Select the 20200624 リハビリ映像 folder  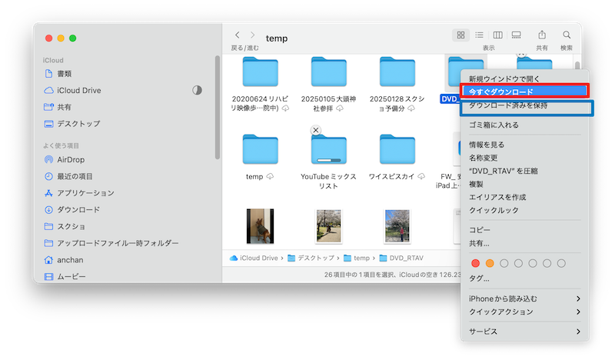coord(260,72)
